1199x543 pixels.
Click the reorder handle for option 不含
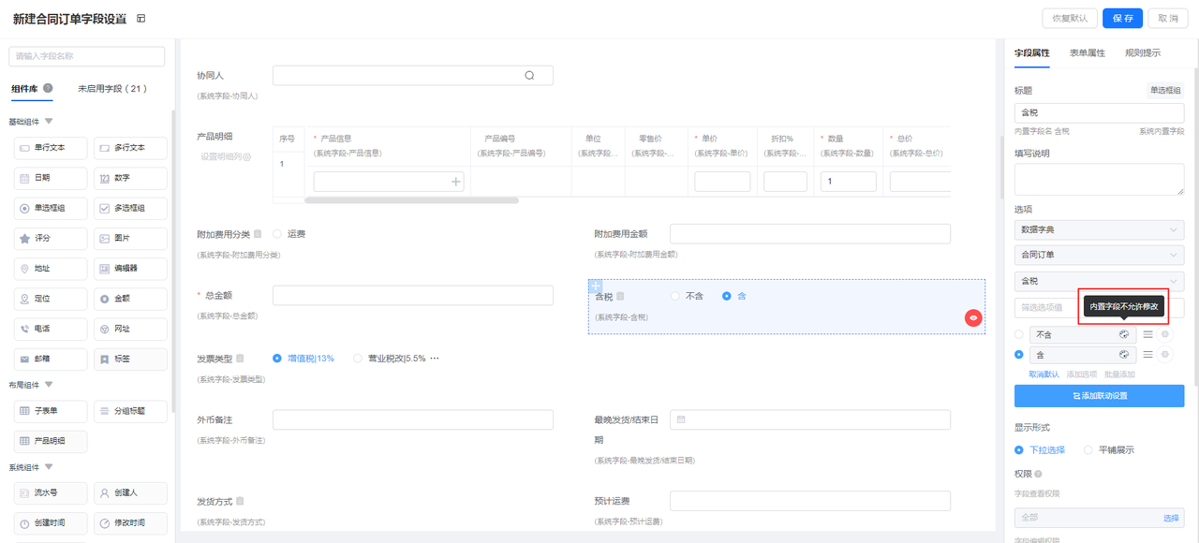tap(1147, 334)
